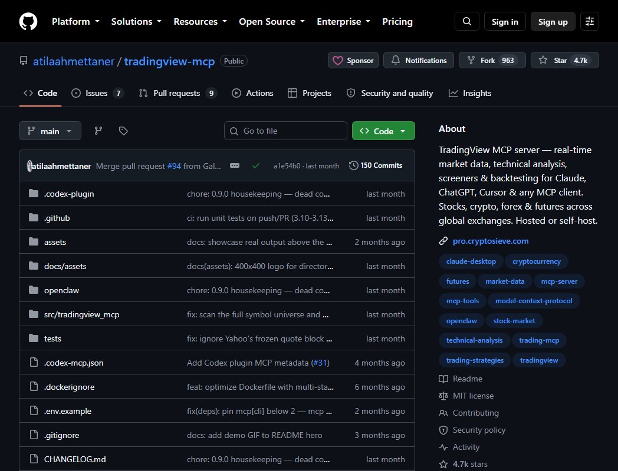Open commit hash a1e54b0
The width and height of the screenshot is (618, 471).
tap(287, 166)
